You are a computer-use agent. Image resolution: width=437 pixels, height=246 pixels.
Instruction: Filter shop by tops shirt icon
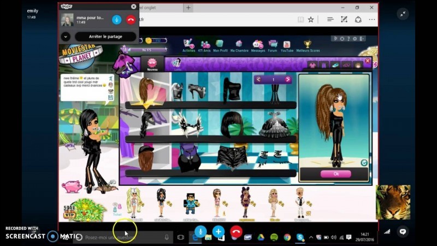click(312, 65)
